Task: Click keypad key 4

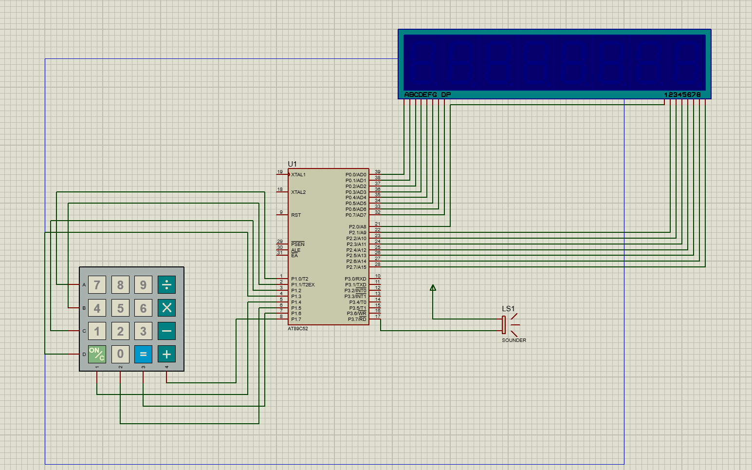Action: 97,308
